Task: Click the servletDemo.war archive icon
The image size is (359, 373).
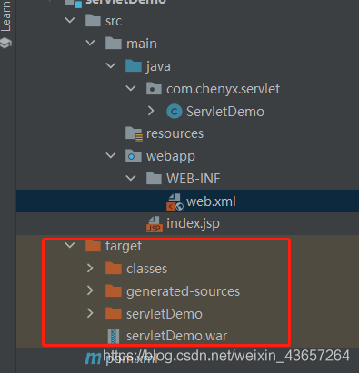Action: (114, 336)
